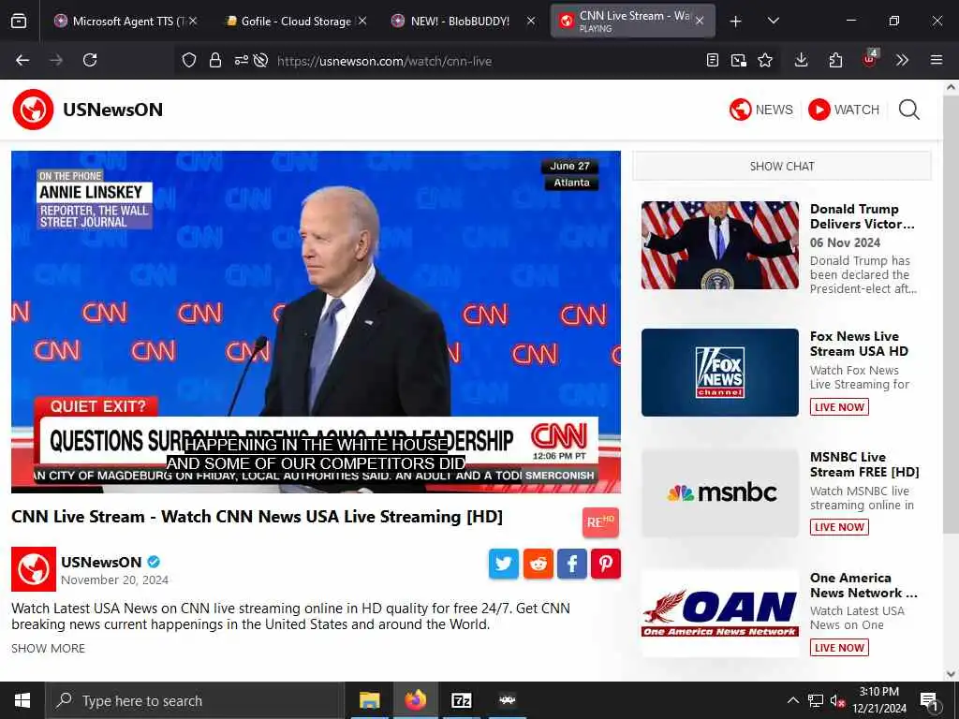Open the WATCH section link
This screenshot has height=719, width=959.
tap(844, 110)
